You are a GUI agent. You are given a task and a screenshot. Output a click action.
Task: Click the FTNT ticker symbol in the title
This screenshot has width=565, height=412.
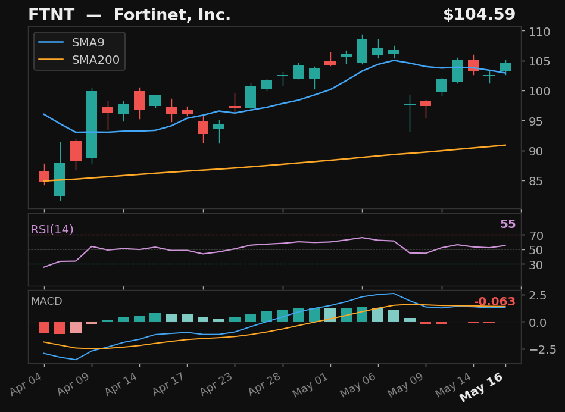click(x=51, y=15)
